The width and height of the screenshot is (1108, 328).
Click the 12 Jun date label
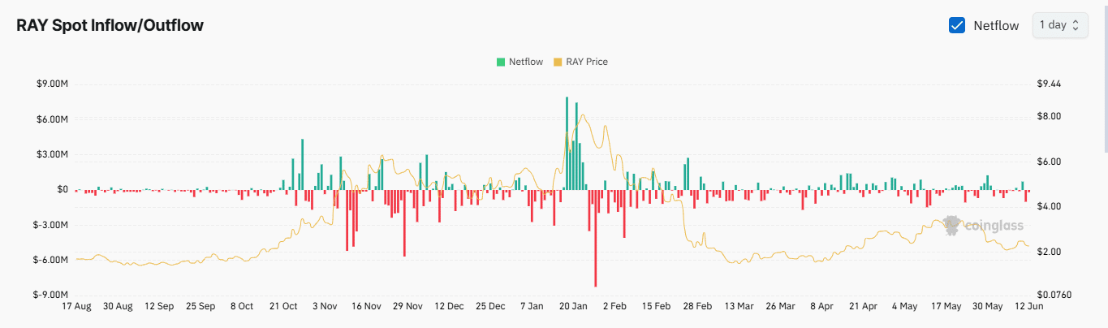[x=1028, y=307]
